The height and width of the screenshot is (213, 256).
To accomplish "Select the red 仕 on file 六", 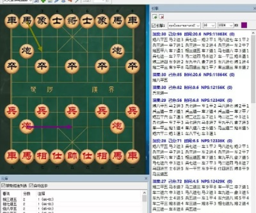I will (57, 156).
